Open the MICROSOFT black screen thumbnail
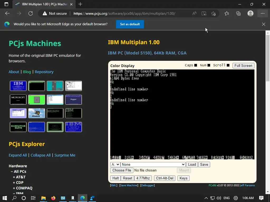Viewport: 270px width, 202px height. (18, 99)
